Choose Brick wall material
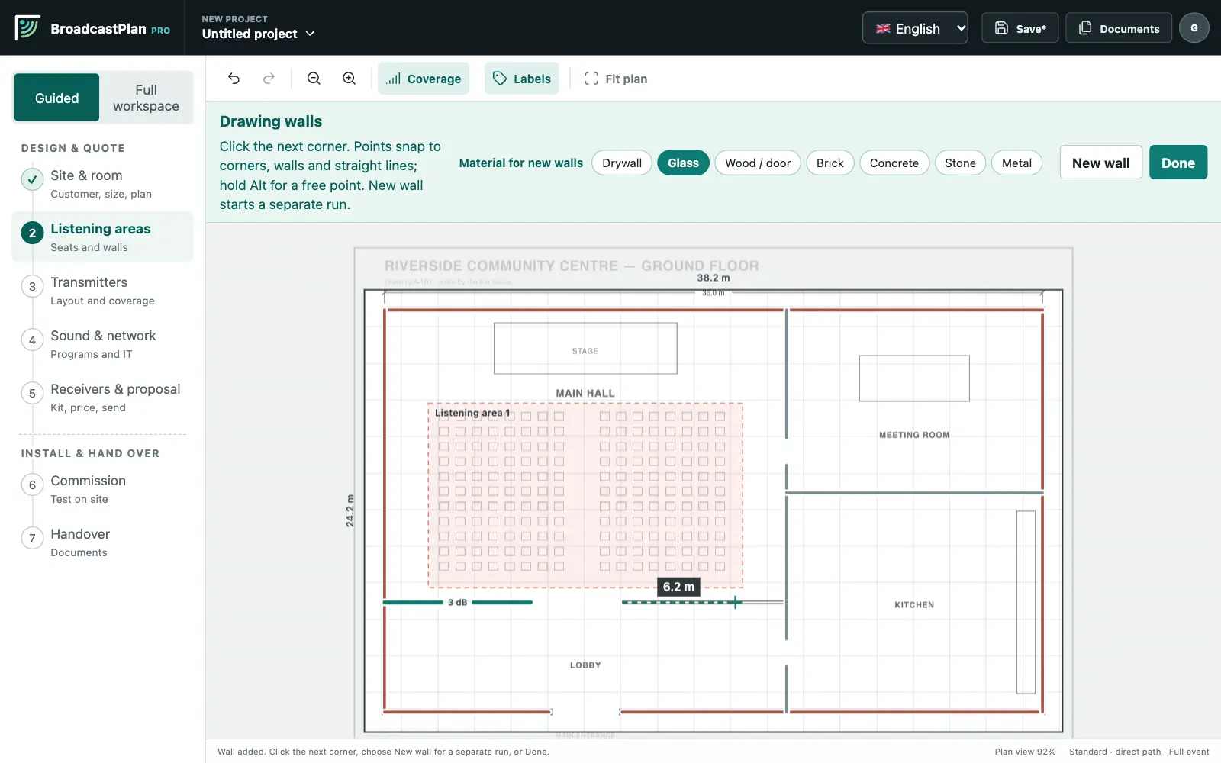This screenshot has height=763, width=1221. (x=830, y=163)
